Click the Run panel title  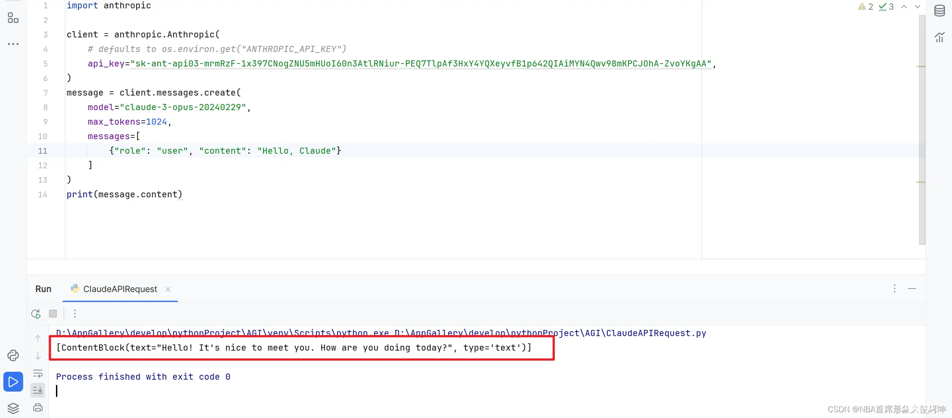coord(43,289)
